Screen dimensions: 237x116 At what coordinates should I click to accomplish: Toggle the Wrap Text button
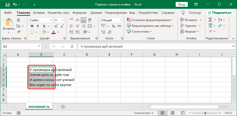[x=90, y=20]
